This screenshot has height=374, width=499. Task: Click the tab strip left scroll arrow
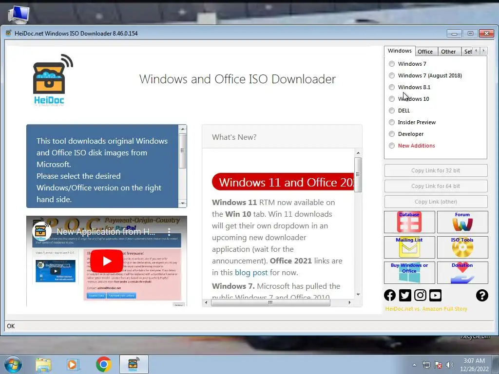477,51
